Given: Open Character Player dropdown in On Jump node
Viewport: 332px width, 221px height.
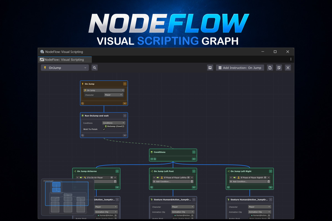Looking at the screenshot, I should (x=113, y=95).
